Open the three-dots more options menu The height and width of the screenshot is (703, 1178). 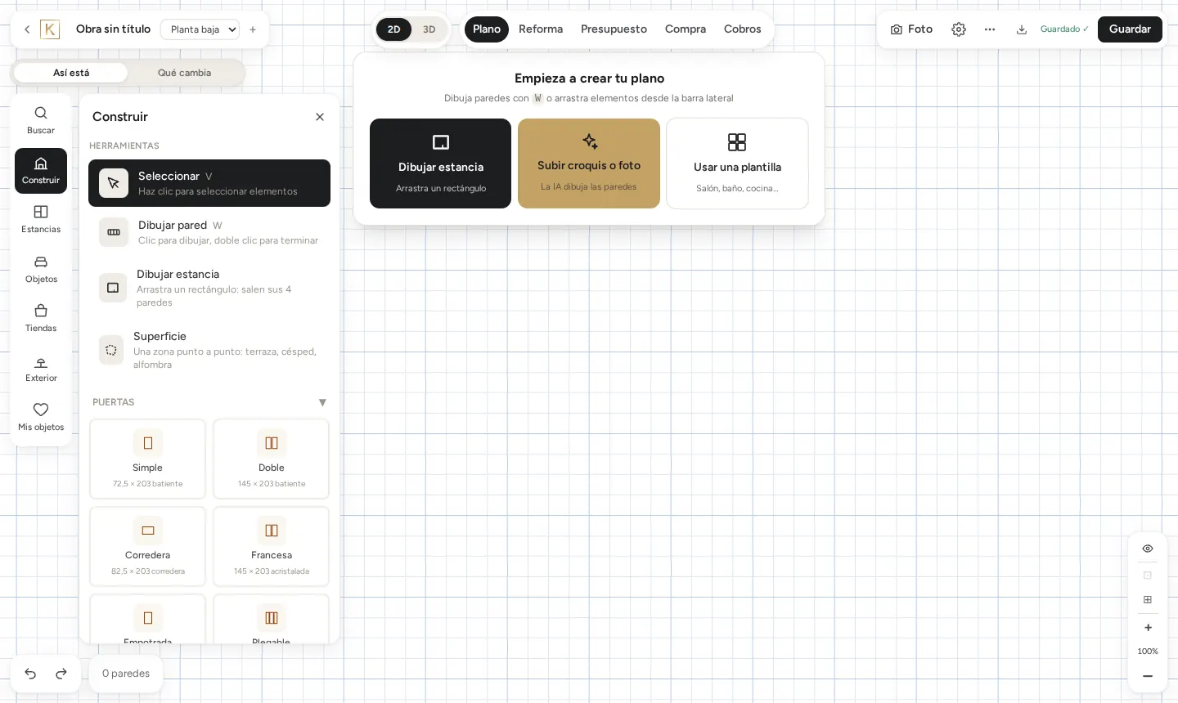point(990,29)
